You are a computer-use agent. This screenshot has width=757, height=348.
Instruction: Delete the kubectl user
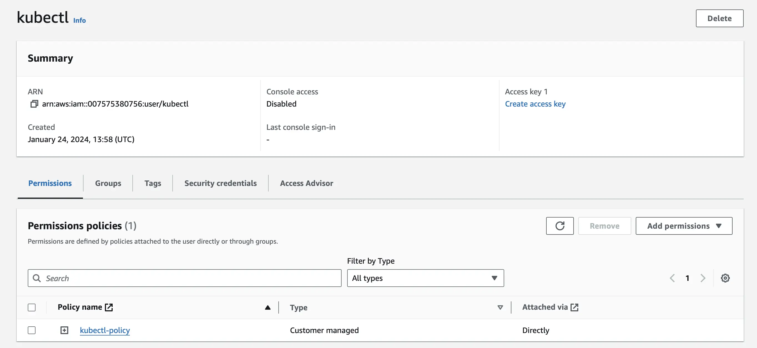(719, 18)
